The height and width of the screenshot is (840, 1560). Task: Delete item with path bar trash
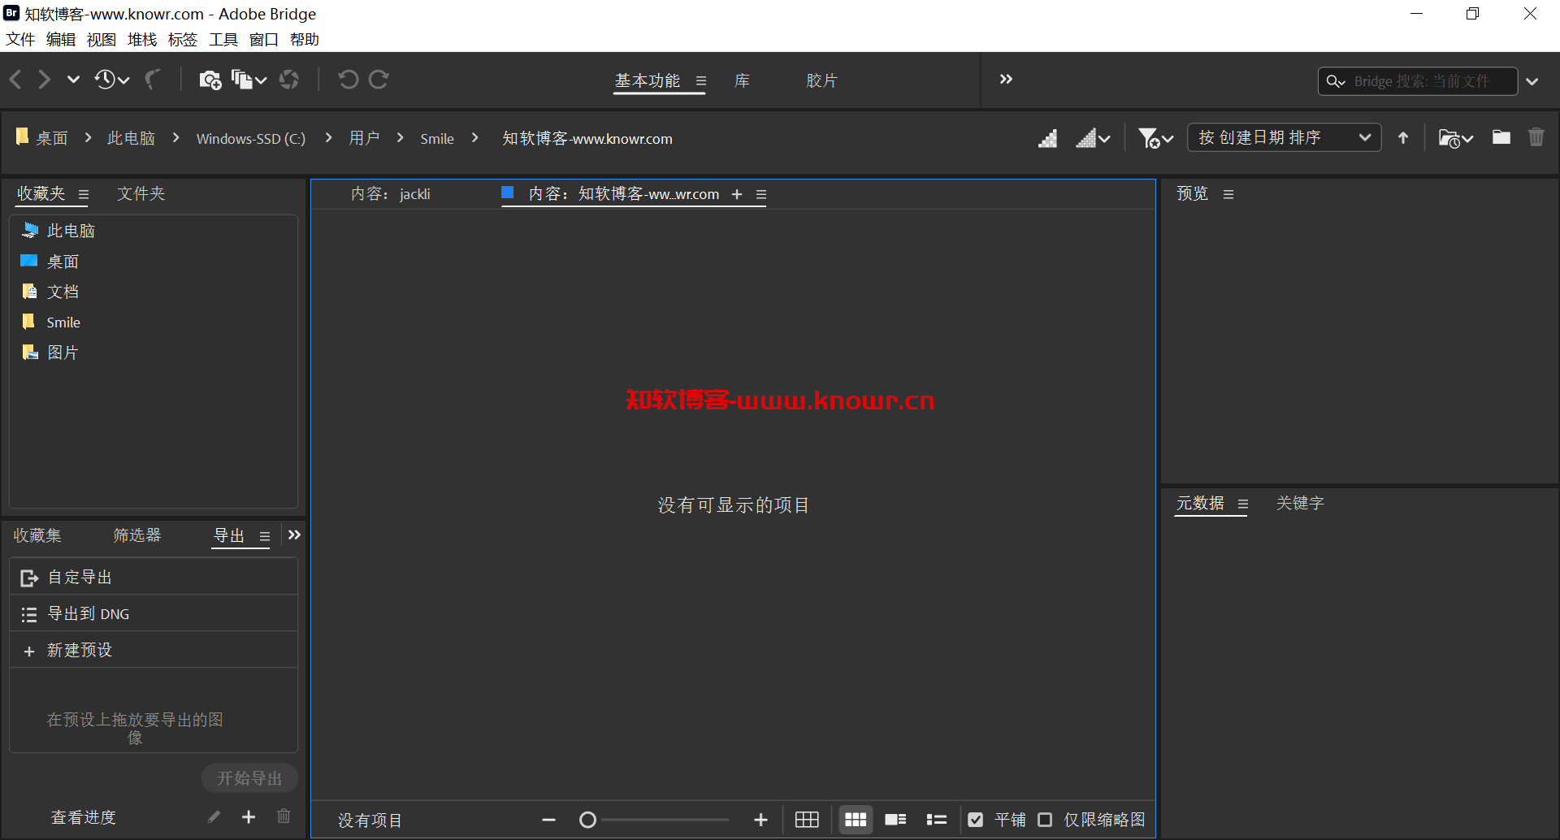pyautogui.click(x=1536, y=137)
